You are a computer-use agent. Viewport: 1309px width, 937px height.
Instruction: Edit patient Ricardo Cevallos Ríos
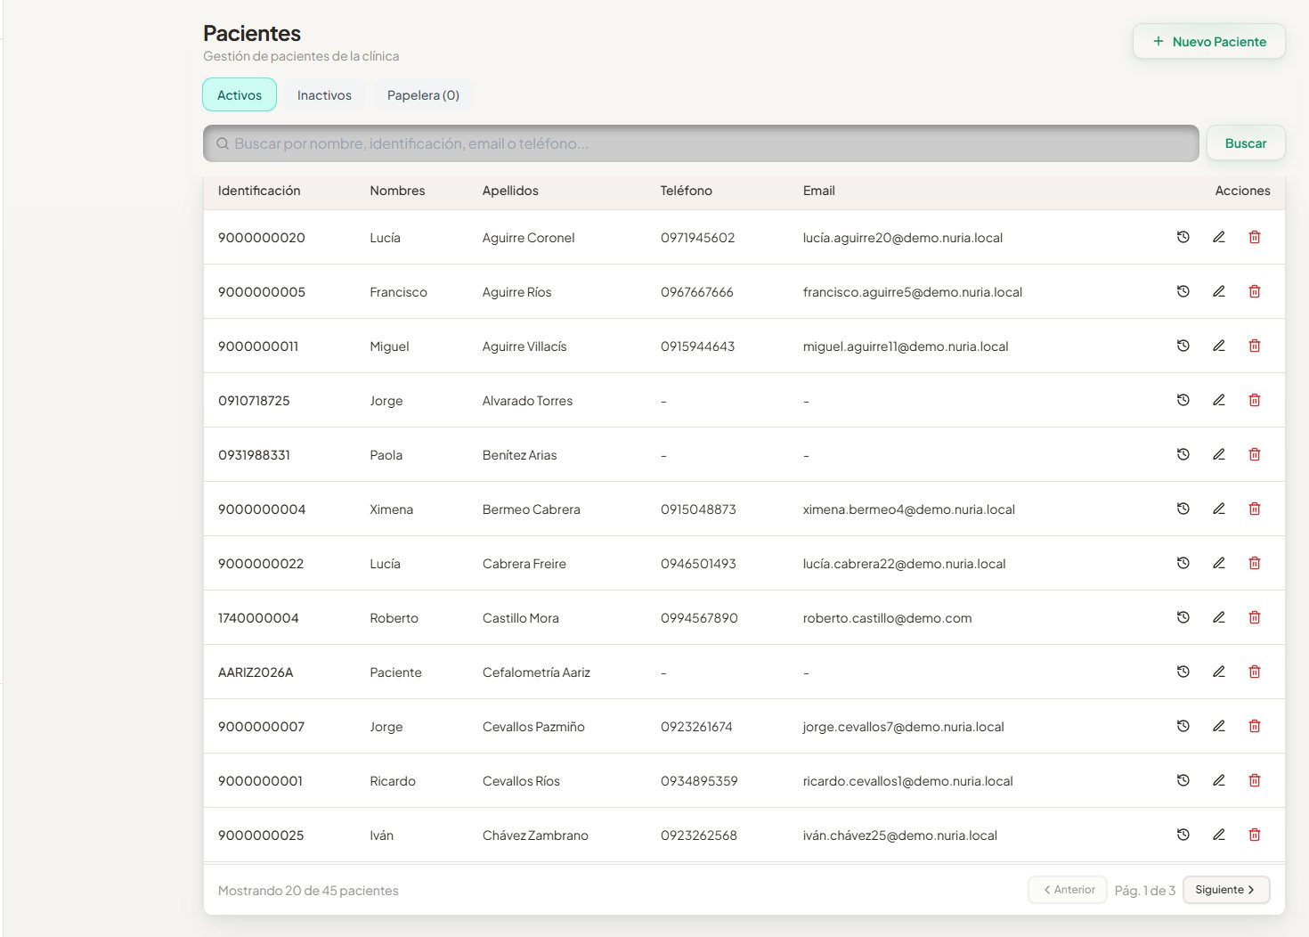tap(1218, 780)
